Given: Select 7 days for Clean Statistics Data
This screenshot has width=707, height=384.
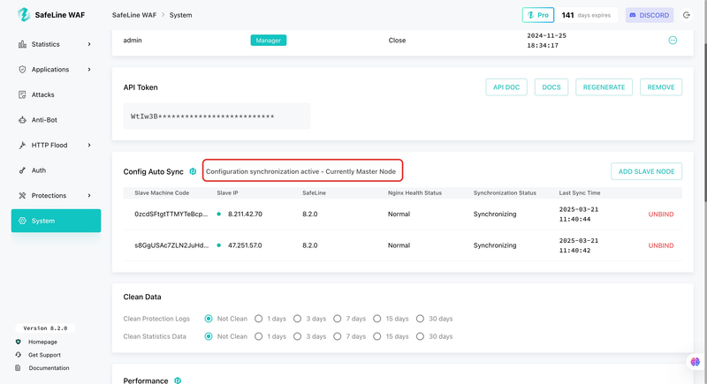Looking at the screenshot, I should [x=338, y=336].
